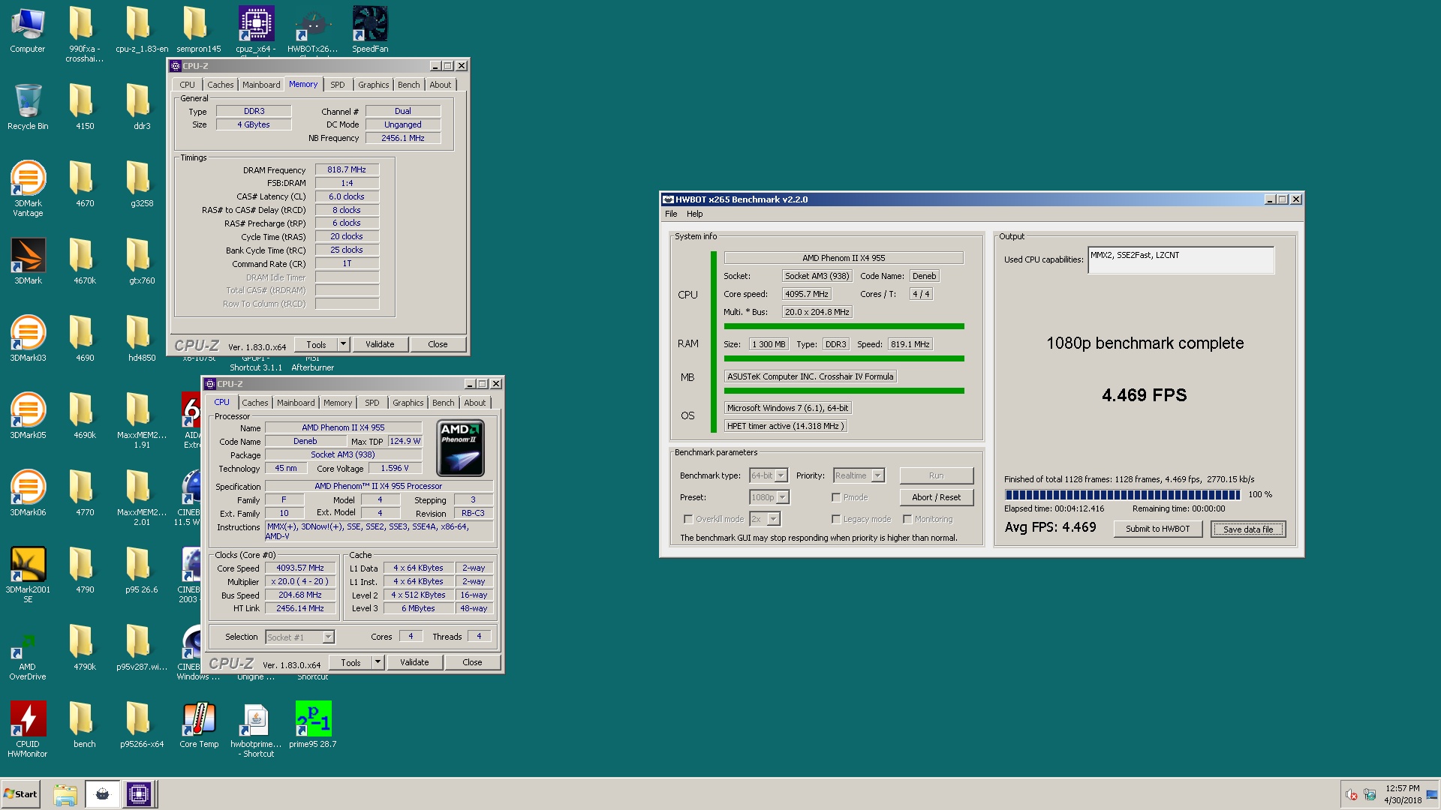The width and height of the screenshot is (1441, 810).
Task: Open the Help menu in HWBOT x265
Action: [x=695, y=214]
